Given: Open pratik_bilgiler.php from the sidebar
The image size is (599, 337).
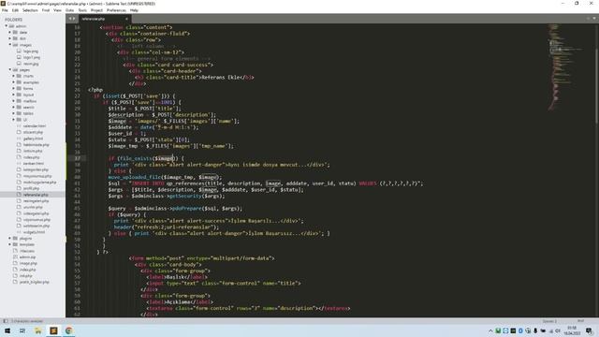Looking at the screenshot, I should click(35, 282).
